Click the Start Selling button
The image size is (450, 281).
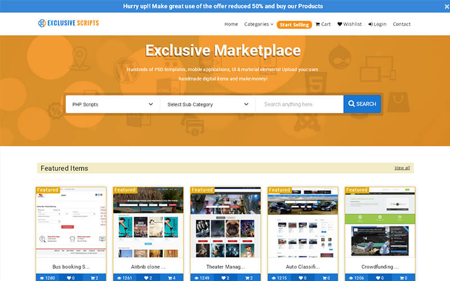click(x=294, y=25)
